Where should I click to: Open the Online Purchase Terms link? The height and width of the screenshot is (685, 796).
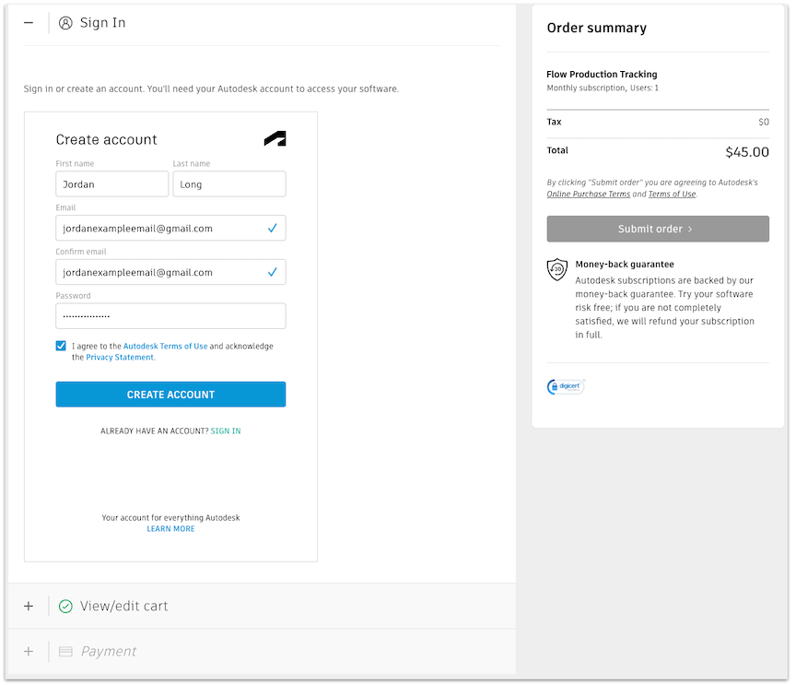click(588, 195)
